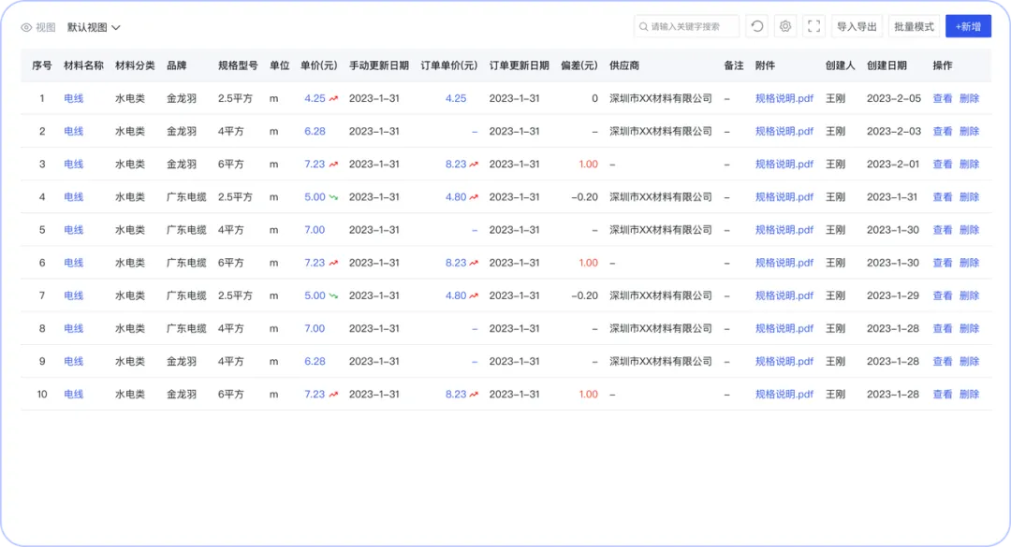Click the 规格型号 column header

click(x=238, y=65)
